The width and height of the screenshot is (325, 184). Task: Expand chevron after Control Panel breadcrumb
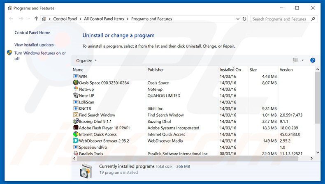tap(80, 19)
